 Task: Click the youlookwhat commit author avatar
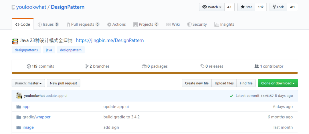coord(19,96)
